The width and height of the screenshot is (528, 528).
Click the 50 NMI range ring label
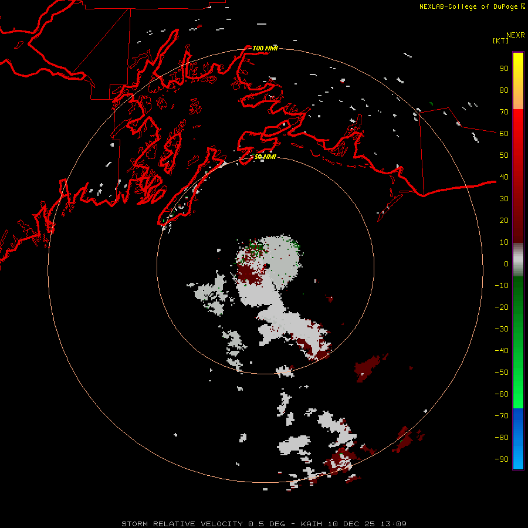click(265, 157)
